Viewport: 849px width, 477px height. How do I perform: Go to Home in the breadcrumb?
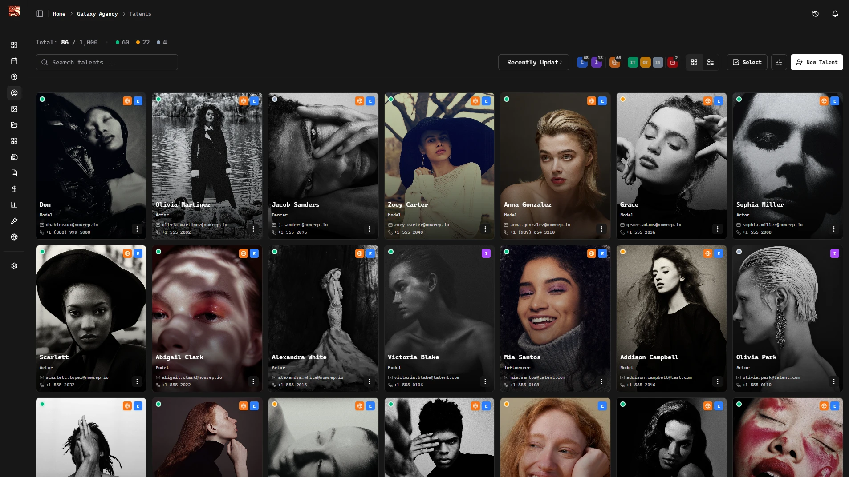tap(59, 14)
